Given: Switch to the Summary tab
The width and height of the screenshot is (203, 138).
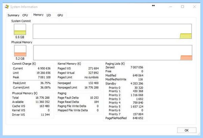Looking at the screenshot, I should [14, 15].
